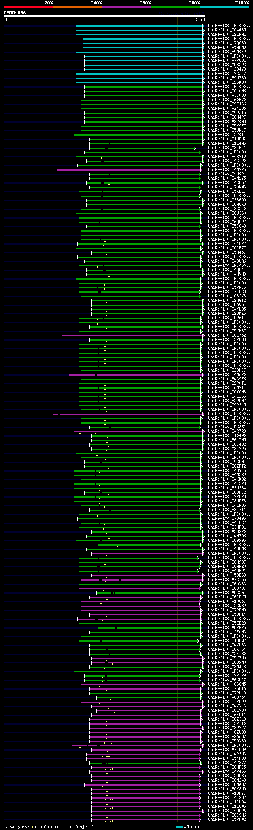The image size is (253, 830).
Task: Open hit UniRef100_C1E4N6
Action: point(227,144)
